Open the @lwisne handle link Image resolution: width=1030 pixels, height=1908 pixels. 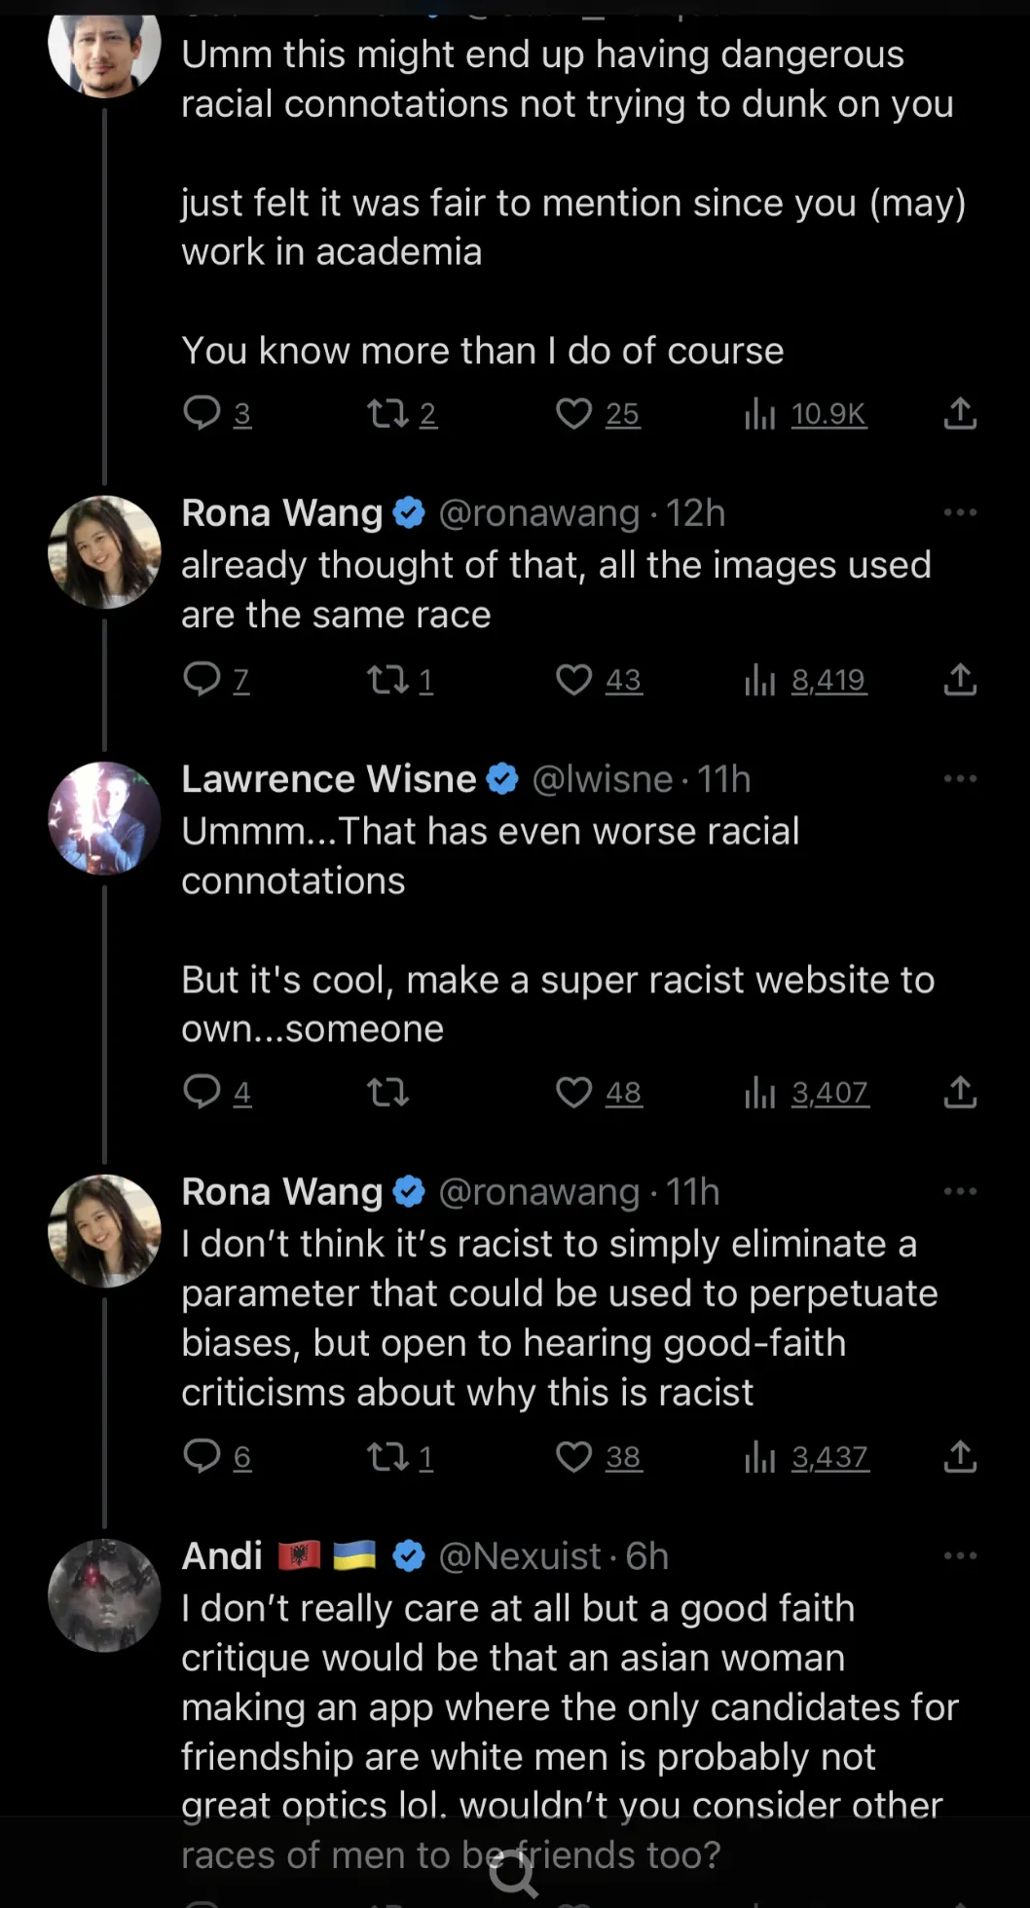point(602,779)
